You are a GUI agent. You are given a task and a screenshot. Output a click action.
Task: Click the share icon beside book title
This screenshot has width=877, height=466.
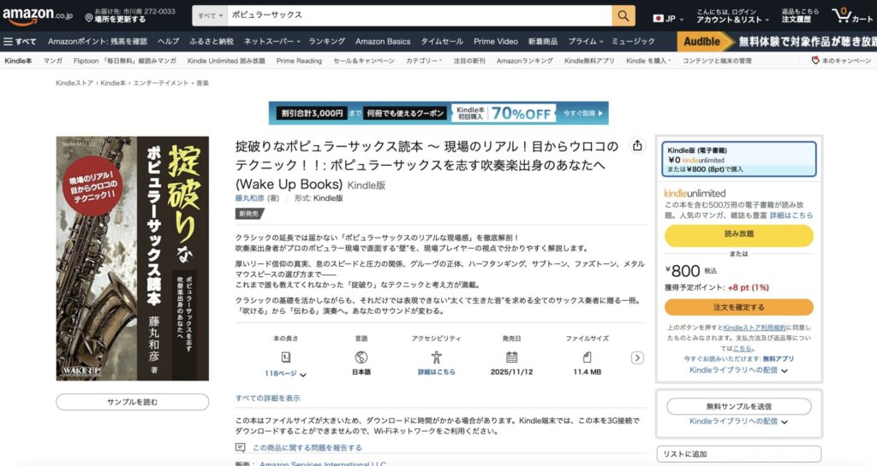[637, 146]
